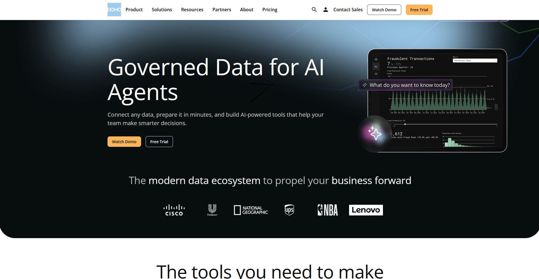Click the orange Watch Demo hero button
Screen dimensions: 539x279
pos(124,141)
